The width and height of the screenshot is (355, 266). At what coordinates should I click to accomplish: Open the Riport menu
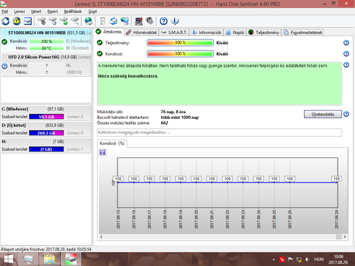pos(53,12)
